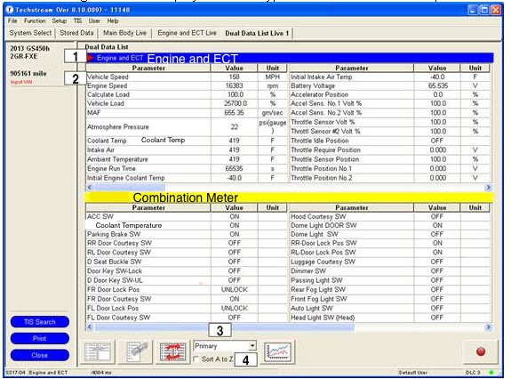Click the custom list edit icon button
The width and height of the screenshot is (511, 379).
136,352
